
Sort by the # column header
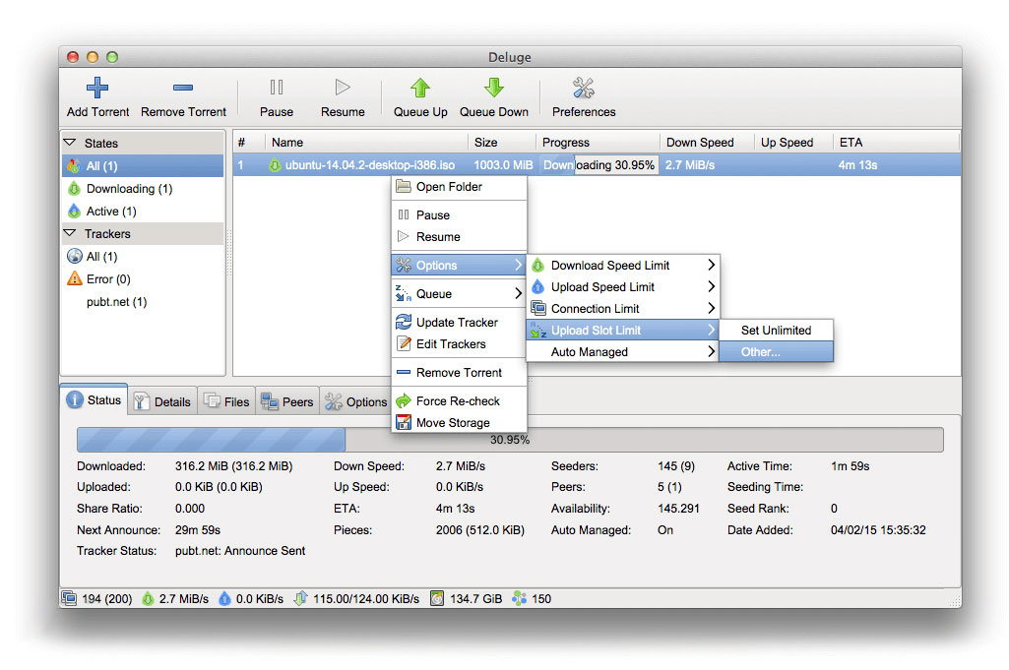[x=249, y=142]
